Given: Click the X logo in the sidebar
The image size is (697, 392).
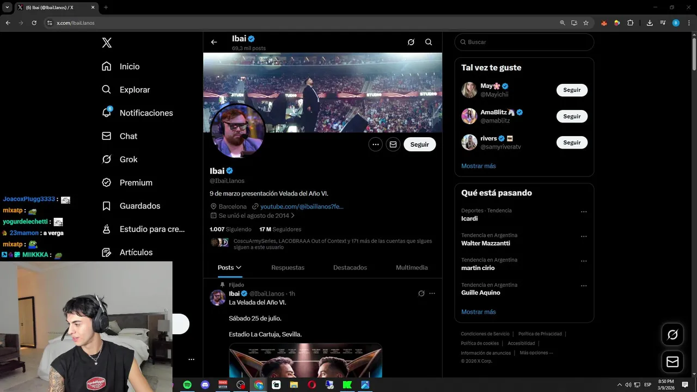Looking at the screenshot, I should tap(107, 42).
